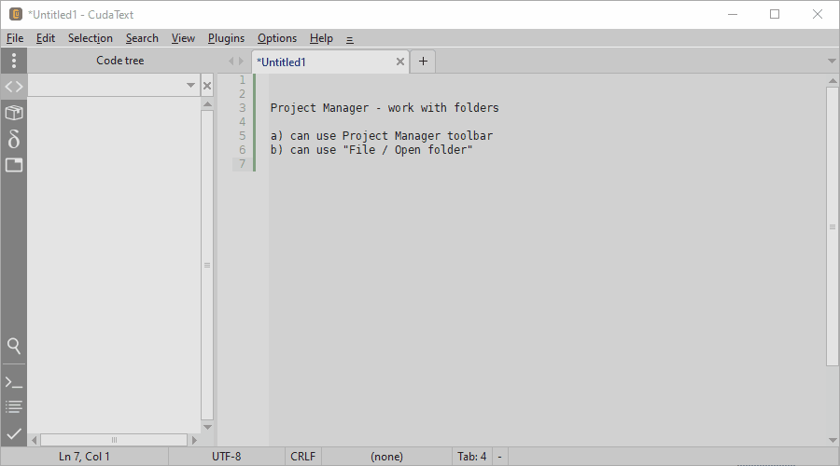Open the Plugins menu

pyautogui.click(x=226, y=38)
